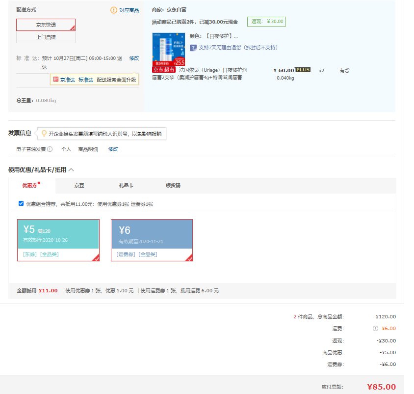Image resolution: width=414 pixels, height=394 pixels.
Task: Click the PLUS member badge
Action: tap(303, 70)
